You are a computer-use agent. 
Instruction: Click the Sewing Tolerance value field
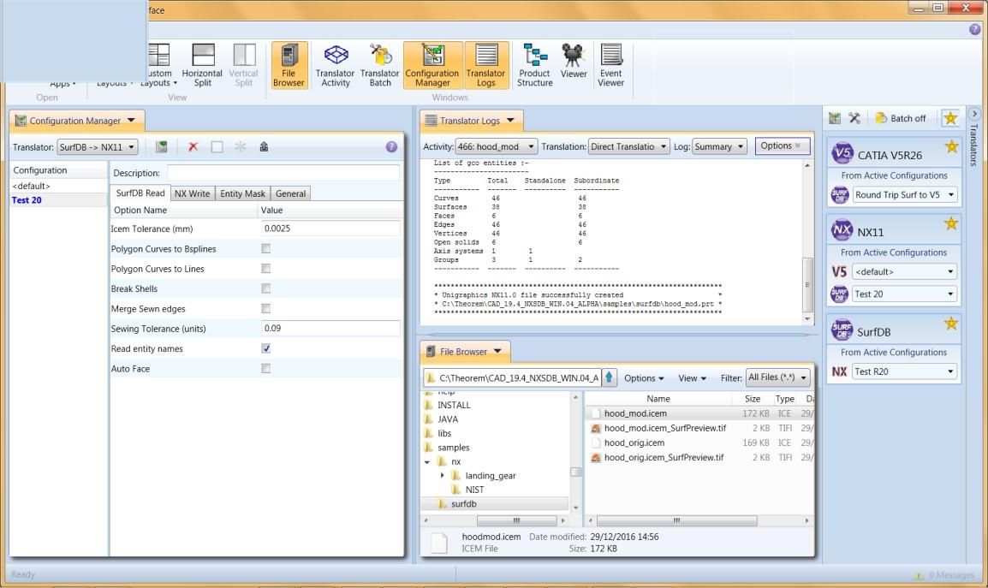pyautogui.click(x=330, y=329)
